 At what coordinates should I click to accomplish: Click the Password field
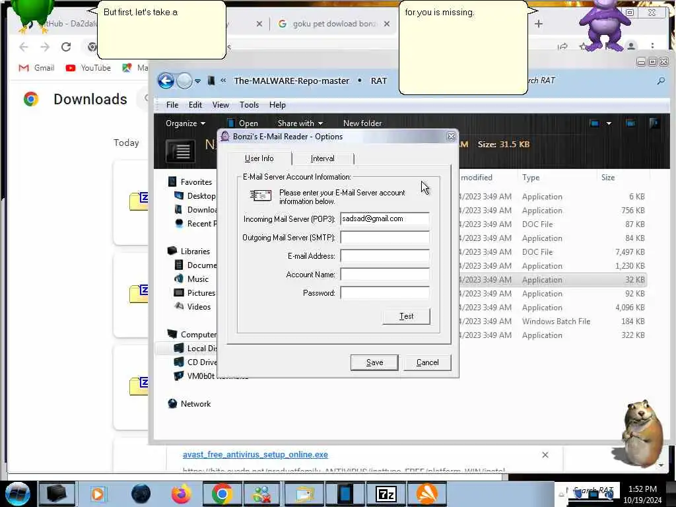(x=385, y=292)
